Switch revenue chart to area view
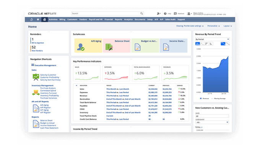260x149 pixels. (198, 44)
